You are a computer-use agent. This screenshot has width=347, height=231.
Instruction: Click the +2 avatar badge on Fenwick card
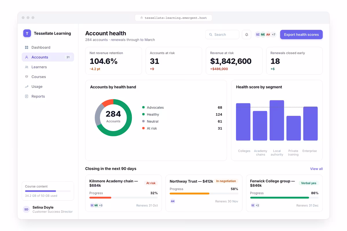257,205
